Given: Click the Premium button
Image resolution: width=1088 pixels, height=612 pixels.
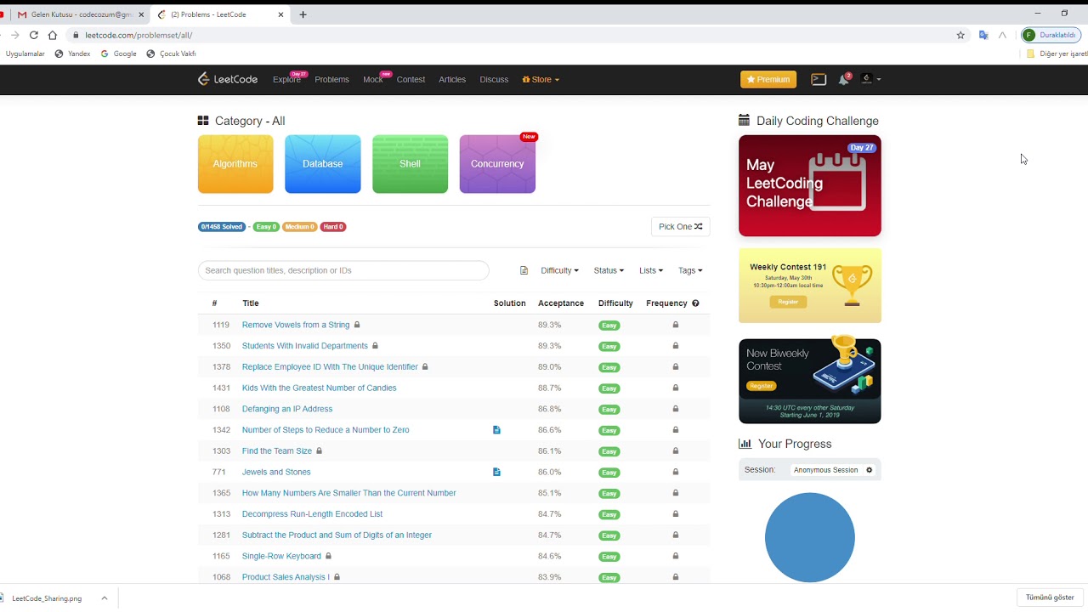Looking at the screenshot, I should [x=768, y=79].
